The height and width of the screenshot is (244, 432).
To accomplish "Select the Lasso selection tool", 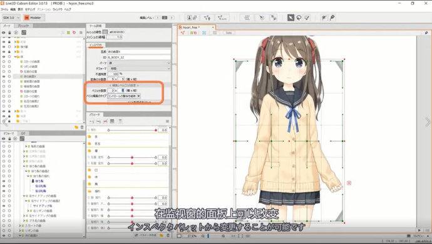I will (x=299, y=17).
